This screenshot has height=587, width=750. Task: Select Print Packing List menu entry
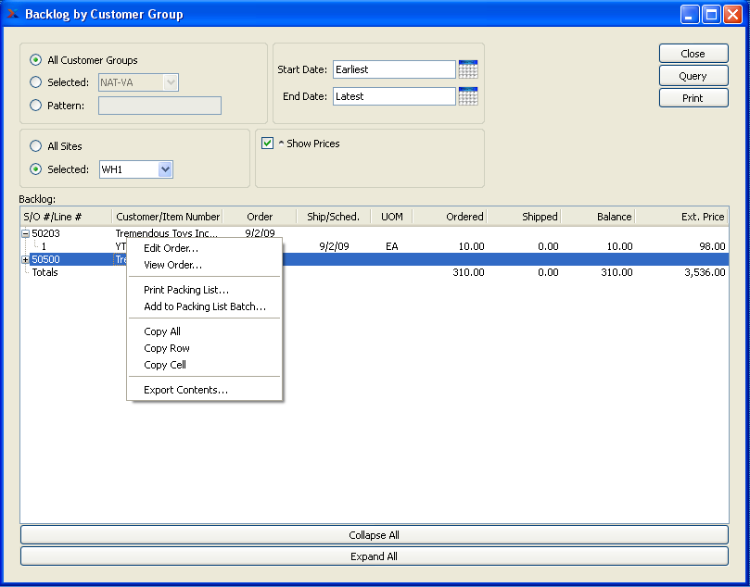tap(185, 290)
